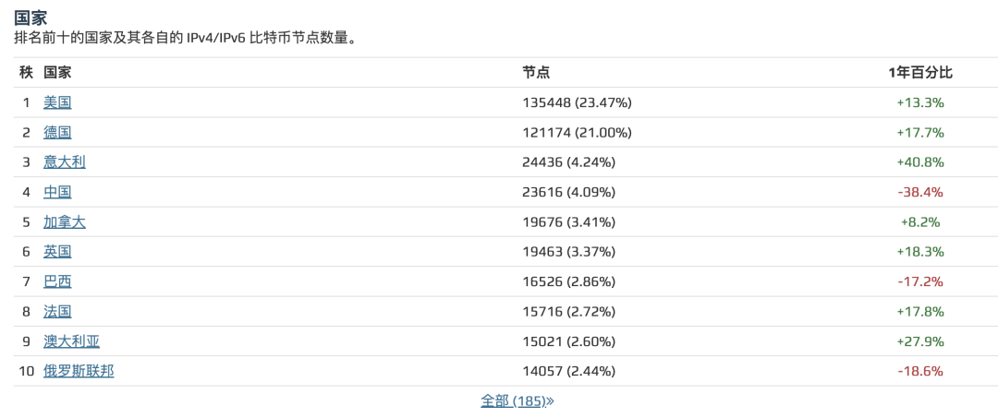Open the 澳大利亚 country link
The height and width of the screenshot is (418, 998).
pos(71,341)
